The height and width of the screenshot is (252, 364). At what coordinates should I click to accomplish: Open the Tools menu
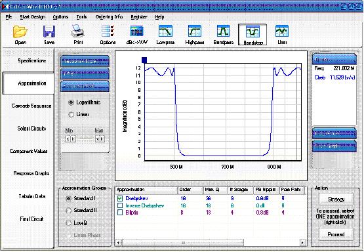click(x=81, y=17)
